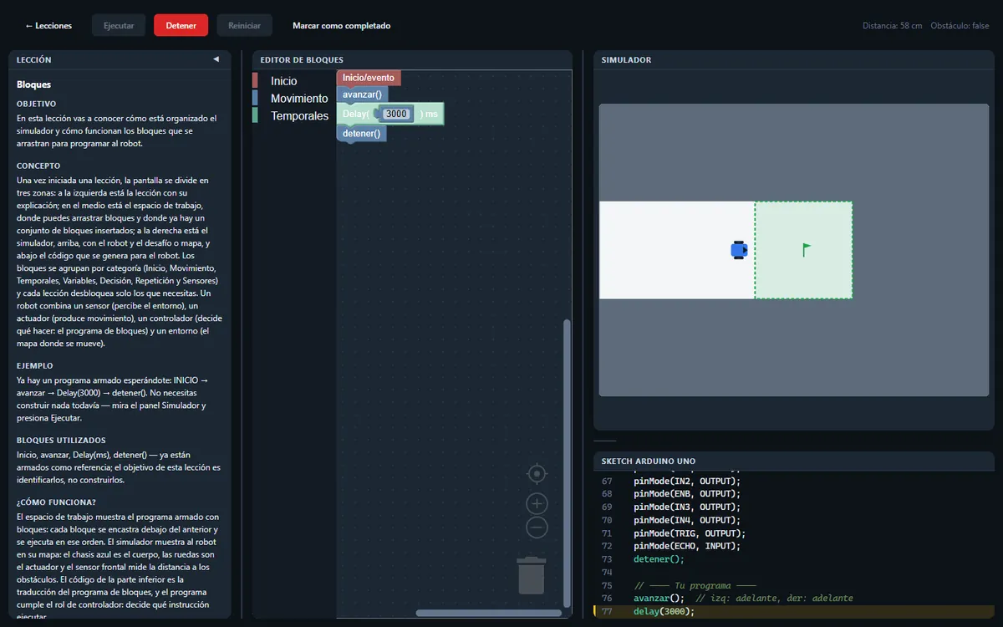This screenshot has height=627, width=1003.
Task: Stop the simulation with the Detener button
Action: [x=181, y=25]
